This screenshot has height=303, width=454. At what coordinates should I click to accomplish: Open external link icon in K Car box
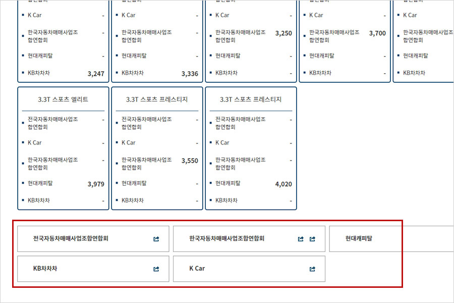(x=312, y=269)
